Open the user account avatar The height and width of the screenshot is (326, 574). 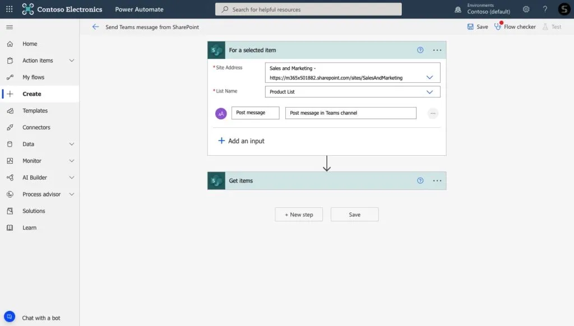564,9
